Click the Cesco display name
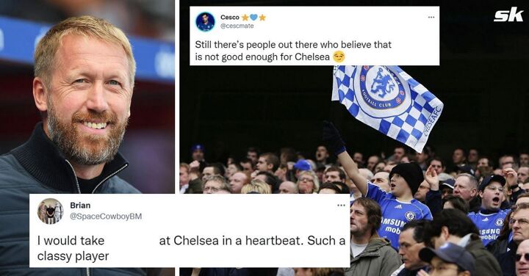This screenshot has height=276, width=529. 230,17
